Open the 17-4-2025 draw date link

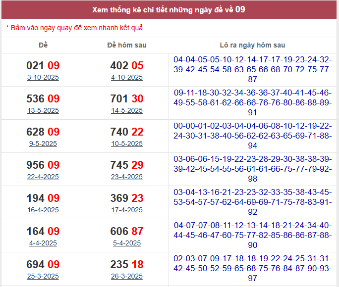click(x=127, y=210)
